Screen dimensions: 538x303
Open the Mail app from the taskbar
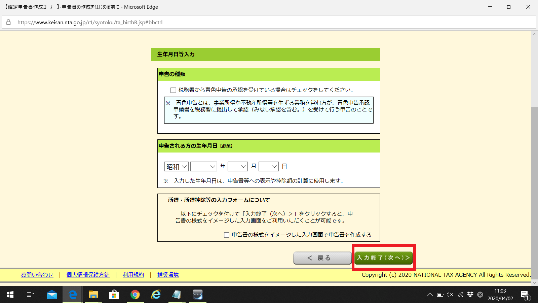(52, 295)
